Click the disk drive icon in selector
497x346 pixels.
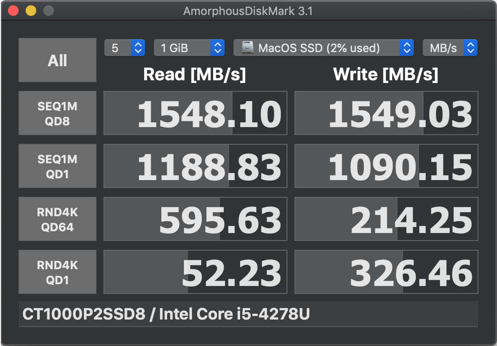[247, 48]
